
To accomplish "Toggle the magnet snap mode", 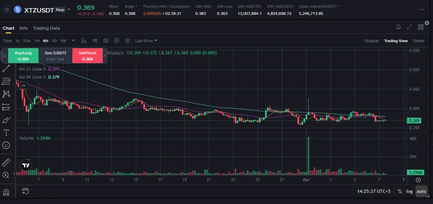I will (x=6, y=193).
